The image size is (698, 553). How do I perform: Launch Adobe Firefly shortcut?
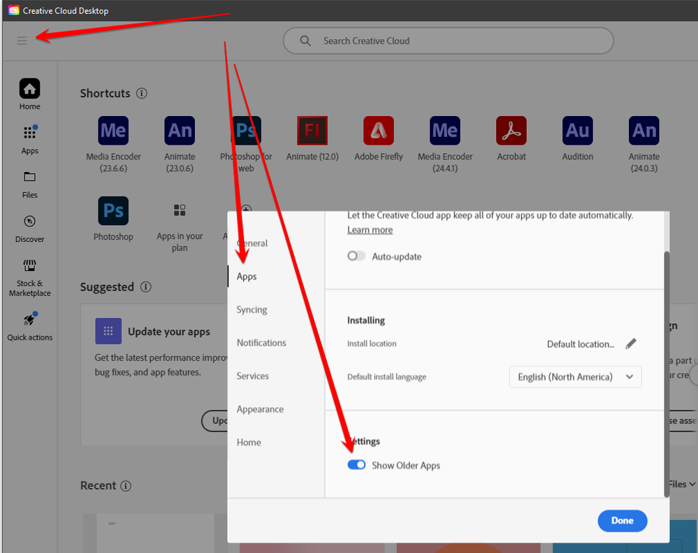(x=379, y=131)
